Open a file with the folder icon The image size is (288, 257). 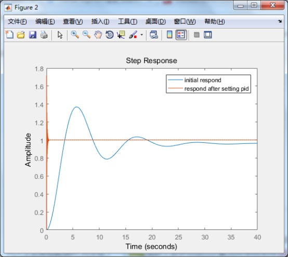tap(21, 34)
